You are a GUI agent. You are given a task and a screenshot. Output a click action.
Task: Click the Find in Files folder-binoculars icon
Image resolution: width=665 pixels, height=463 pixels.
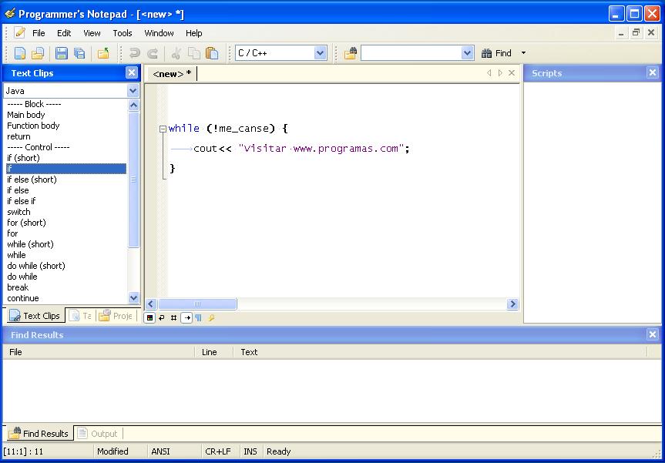(351, 53)
